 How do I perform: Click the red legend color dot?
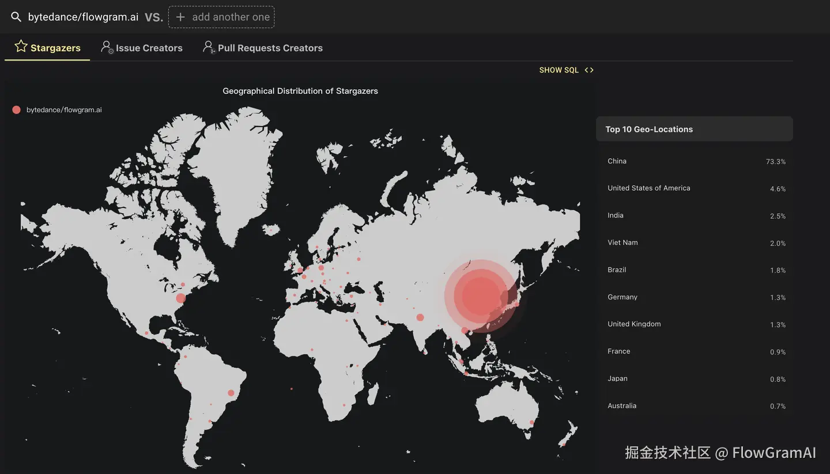tap(16, 110)
